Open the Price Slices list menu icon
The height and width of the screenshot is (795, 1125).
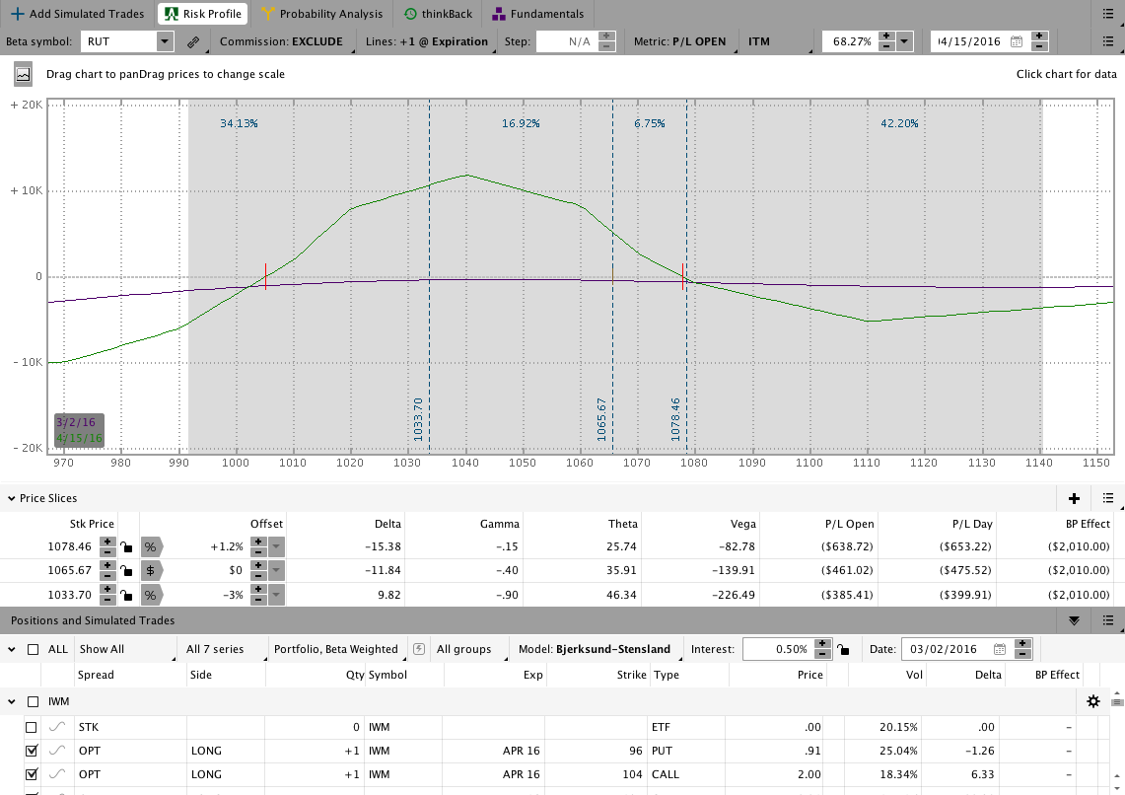click(1108, 498)
